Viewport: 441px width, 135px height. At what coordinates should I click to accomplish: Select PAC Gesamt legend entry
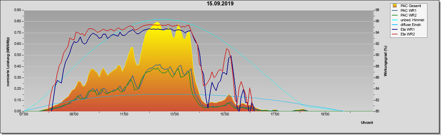pos(408,6)
